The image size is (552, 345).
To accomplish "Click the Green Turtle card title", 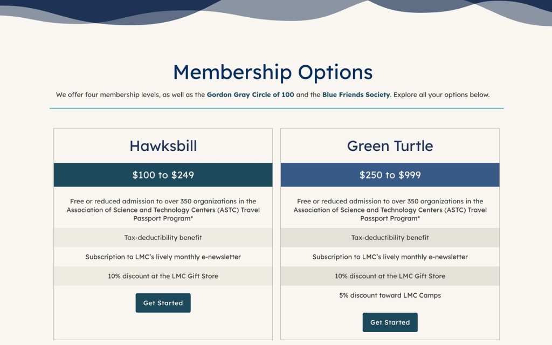I will point(390,146).
